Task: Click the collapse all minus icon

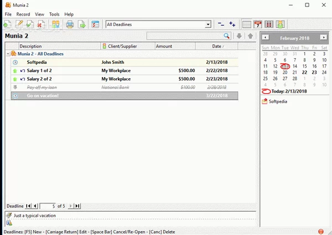Action: point(221,24)
